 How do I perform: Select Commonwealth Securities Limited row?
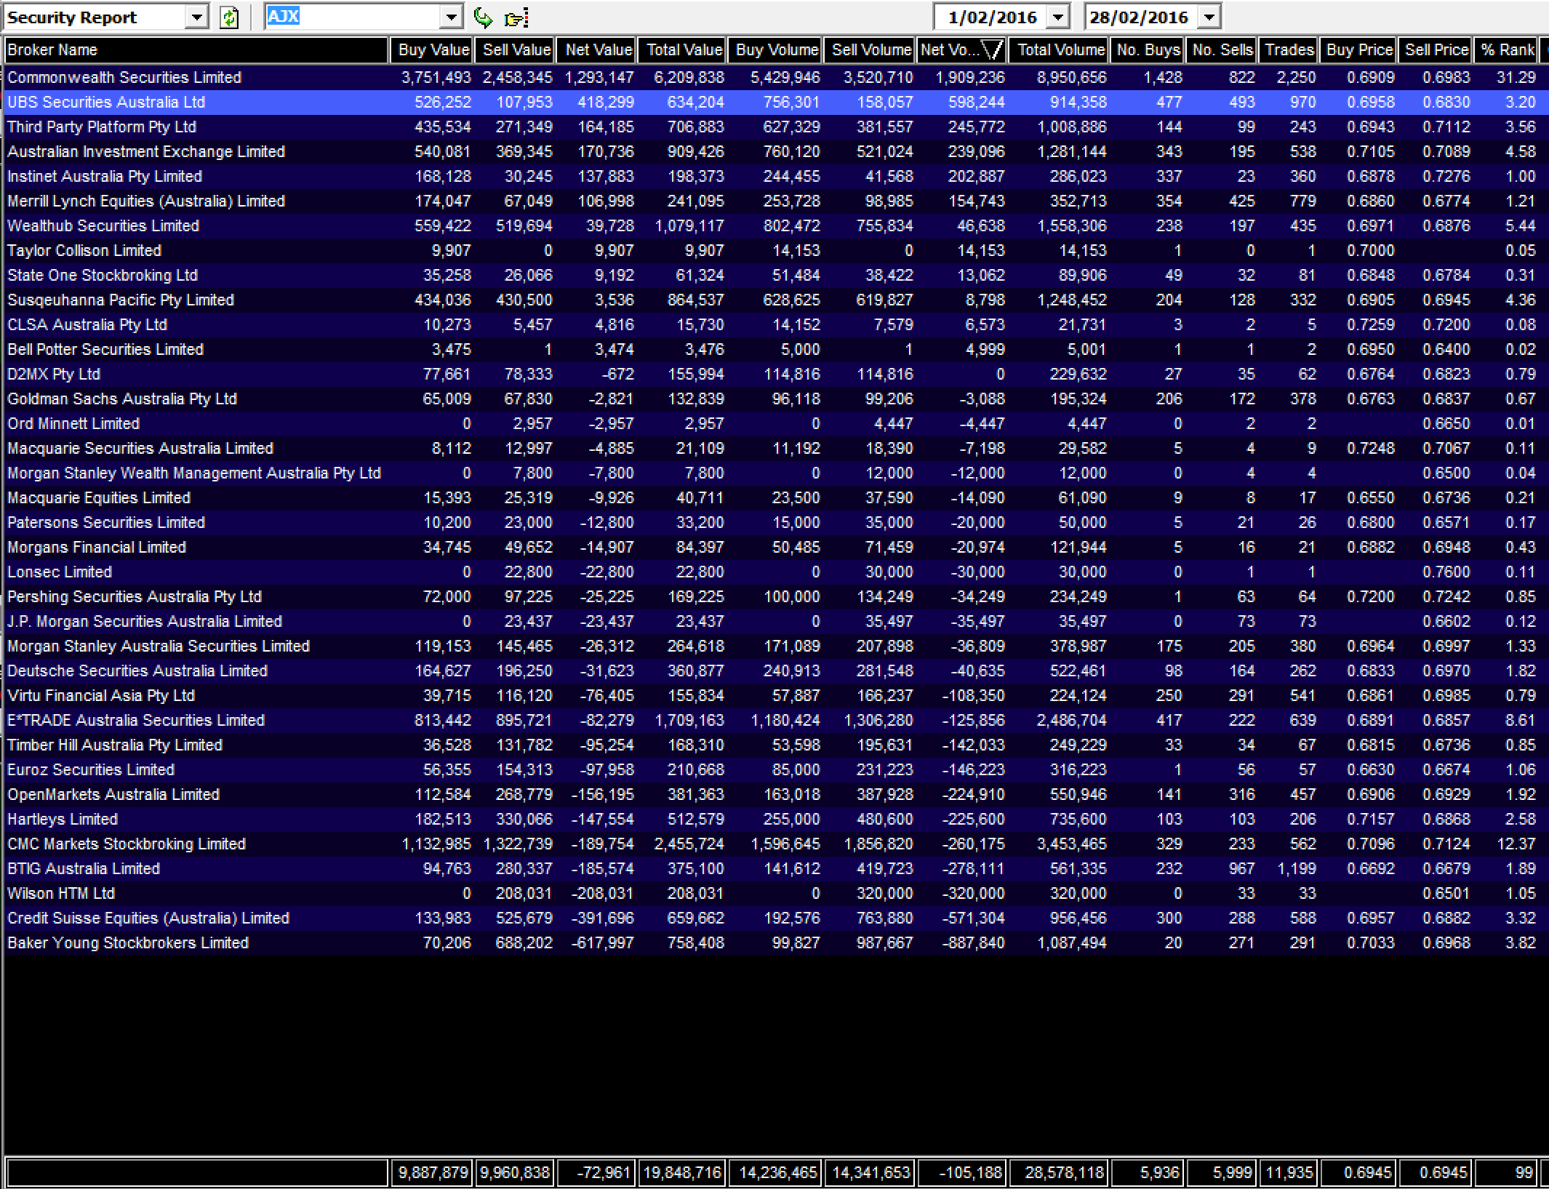(x=776, y=77)
